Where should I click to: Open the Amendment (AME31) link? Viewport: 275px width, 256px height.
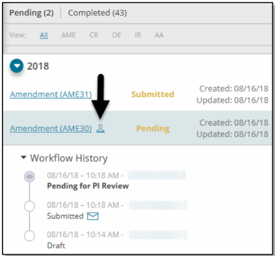coord(51,95)
